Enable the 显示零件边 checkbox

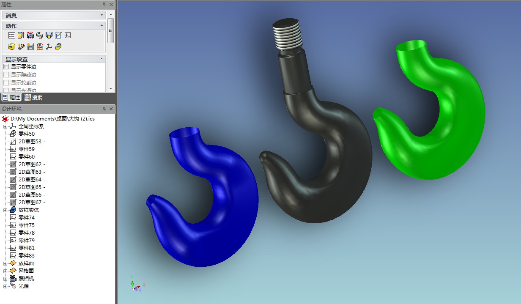[6, 67]
